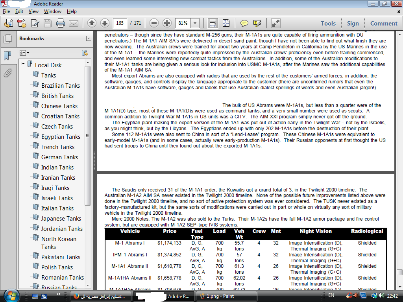Go to the Pakistani Tanks bookmark
403x302 pixels.
coord(61,257)
